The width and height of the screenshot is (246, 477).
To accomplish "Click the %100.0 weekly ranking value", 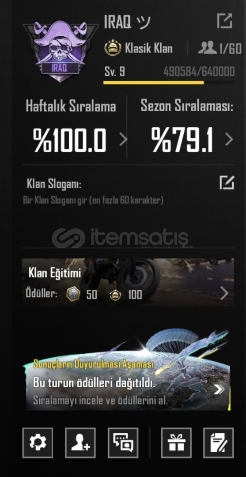I will point(70,140).
